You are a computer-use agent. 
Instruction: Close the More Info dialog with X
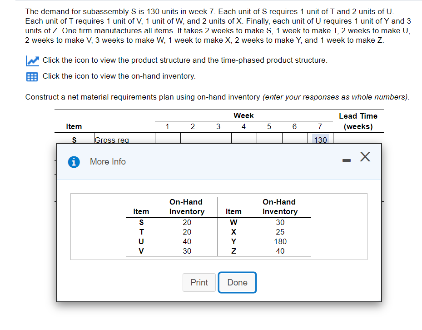point(365,157)
